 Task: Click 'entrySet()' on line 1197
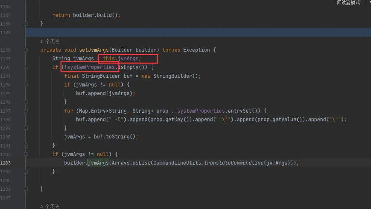pos(244,111)
